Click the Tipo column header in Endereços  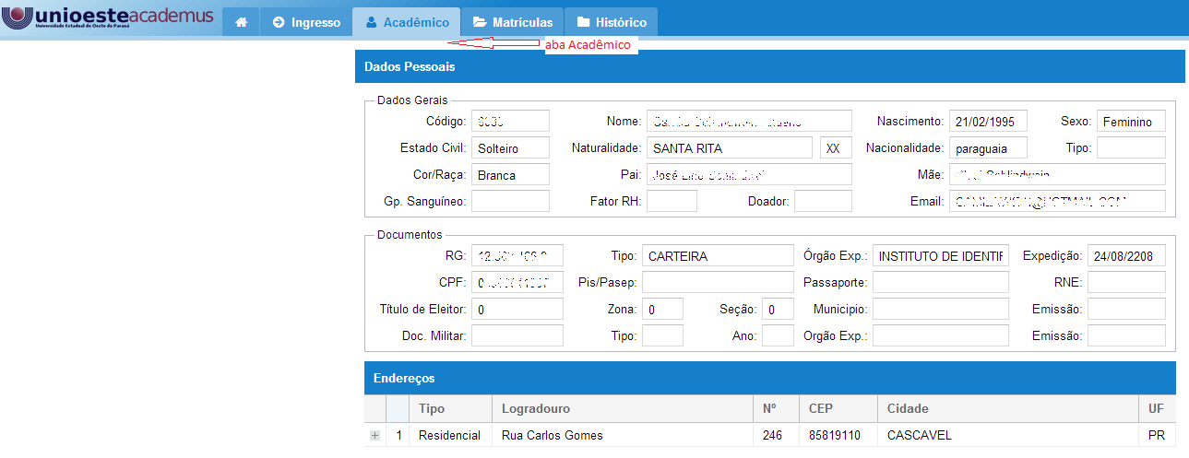click(x=452, y=409)
